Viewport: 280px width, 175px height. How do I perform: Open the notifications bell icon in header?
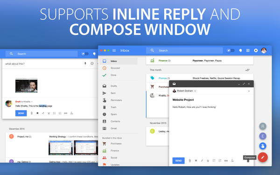(x=256, y=50)
